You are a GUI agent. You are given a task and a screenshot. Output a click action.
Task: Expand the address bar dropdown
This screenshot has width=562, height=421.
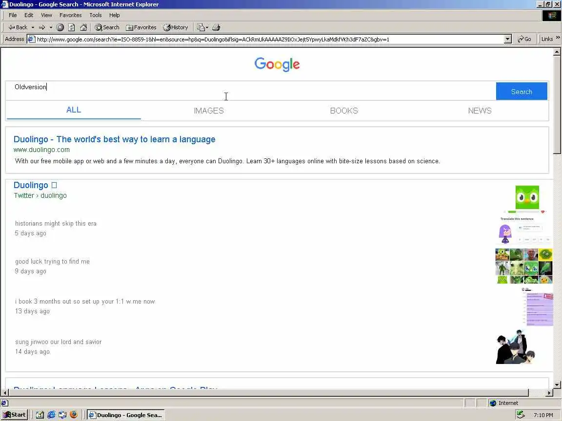(x=507, y=39)
